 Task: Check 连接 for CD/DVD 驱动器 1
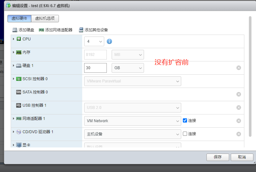pyautogui.click(x=185, y=134)
